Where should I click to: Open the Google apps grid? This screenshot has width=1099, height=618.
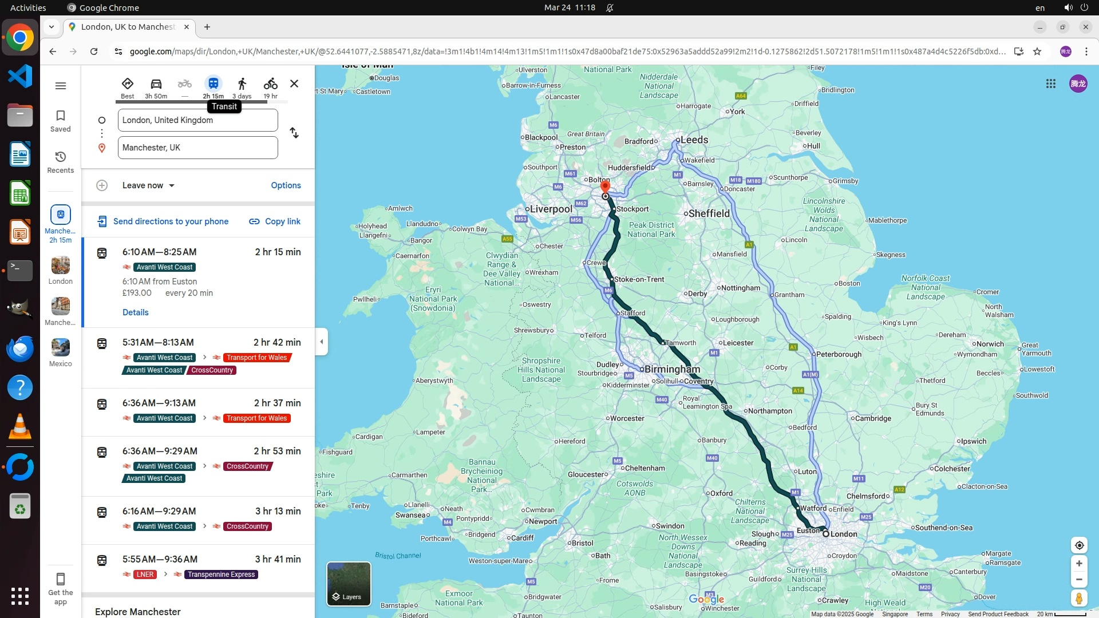(x=1050, y=84)
